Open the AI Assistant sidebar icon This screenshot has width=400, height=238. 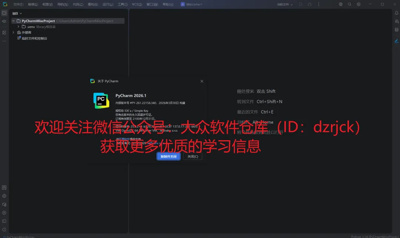coord(396,22)
